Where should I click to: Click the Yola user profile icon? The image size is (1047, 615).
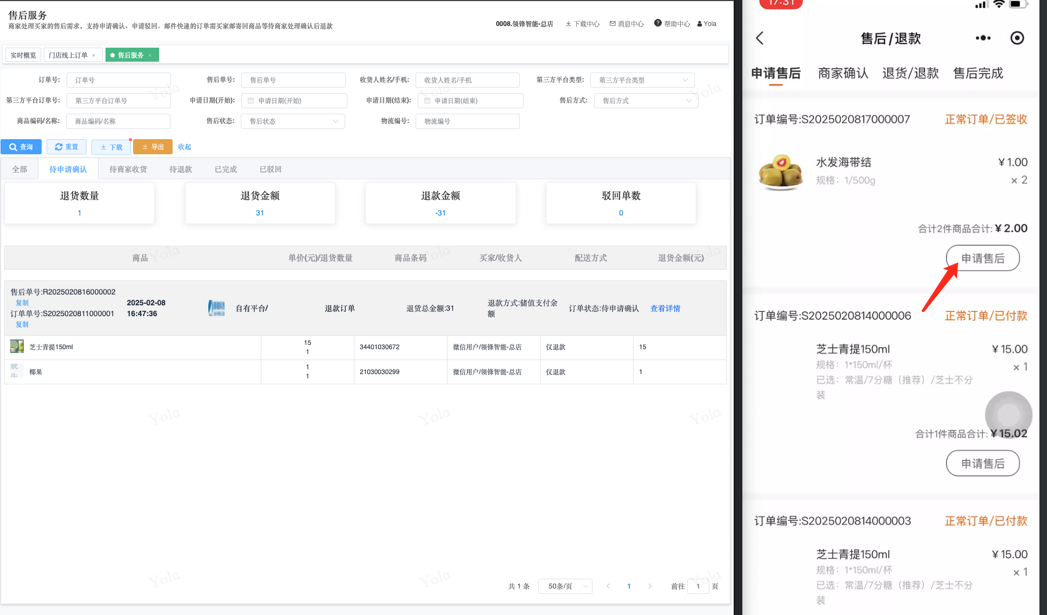coord(700,24)
